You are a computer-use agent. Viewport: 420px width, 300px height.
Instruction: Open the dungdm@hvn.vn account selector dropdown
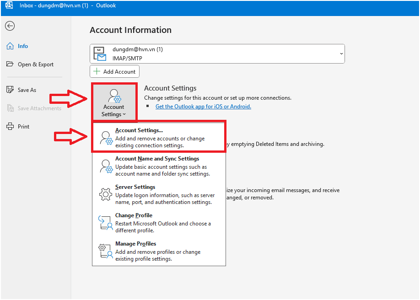click(x=217, y=54)
